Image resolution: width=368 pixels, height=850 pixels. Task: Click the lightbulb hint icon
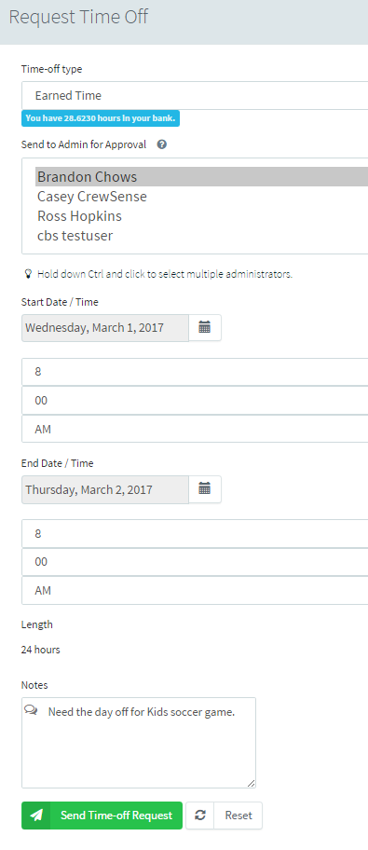pyautogui.click(x=28, y=274)
